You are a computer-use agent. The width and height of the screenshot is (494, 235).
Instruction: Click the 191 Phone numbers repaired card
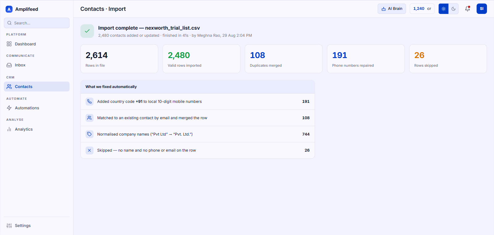[x=366, y=59]
